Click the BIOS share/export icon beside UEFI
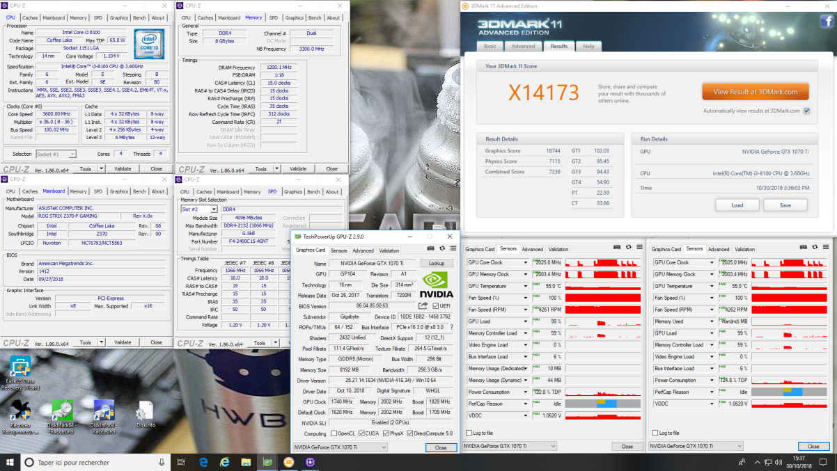The image size is (837, 471). (423, 306)
